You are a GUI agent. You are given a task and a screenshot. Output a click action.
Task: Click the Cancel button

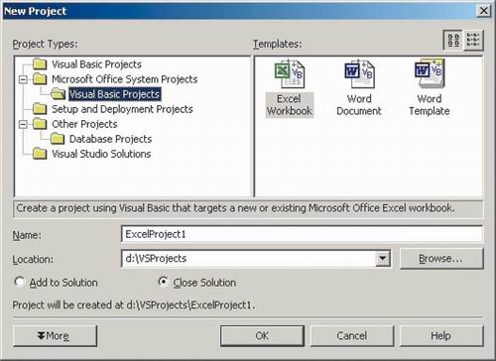352,336
